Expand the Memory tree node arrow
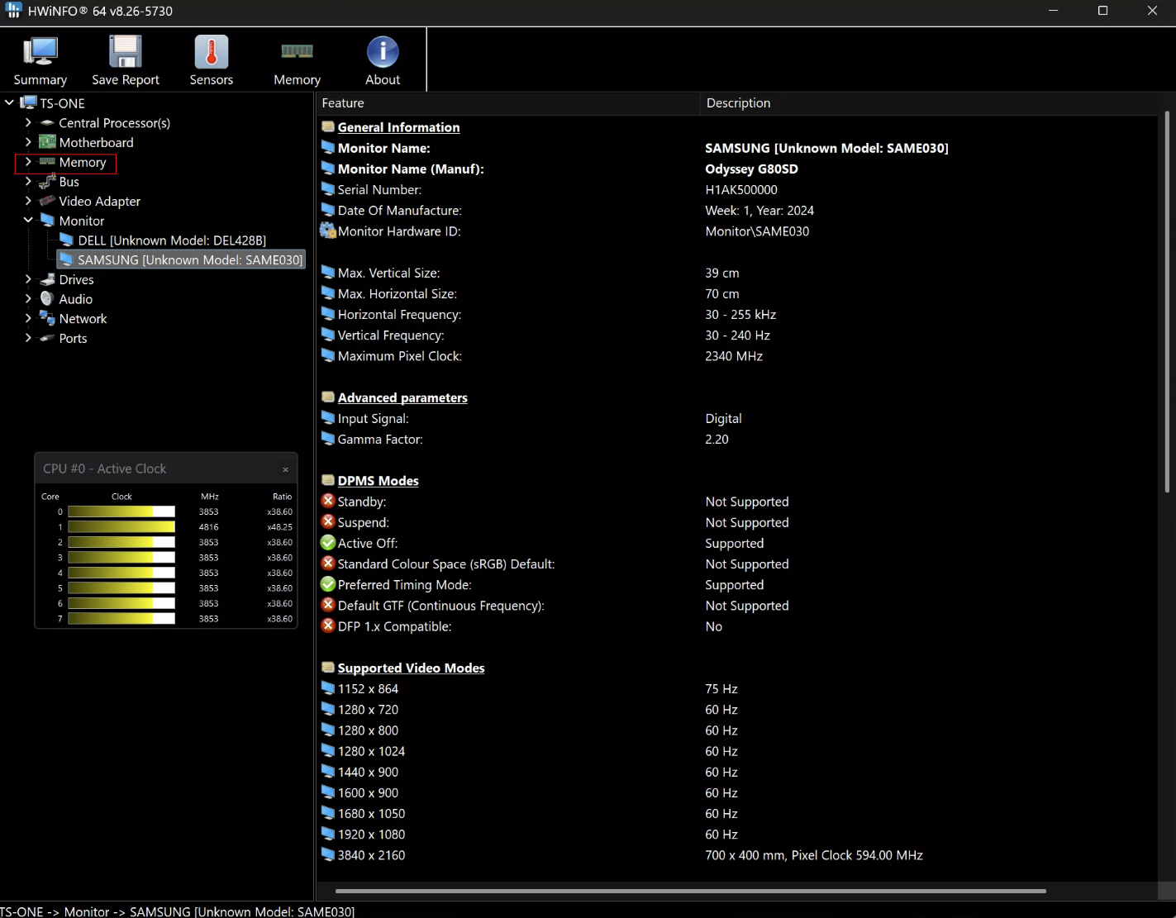The image size is (1176, 918). pos(28,162)
